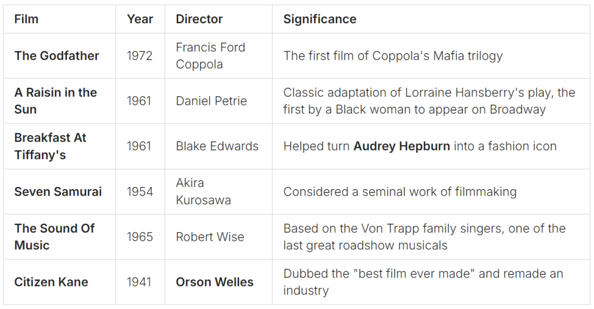Select Francis Ford Coppola director cell
The height and width of the screenshot is (309, 594).
(x=211, y=56)
